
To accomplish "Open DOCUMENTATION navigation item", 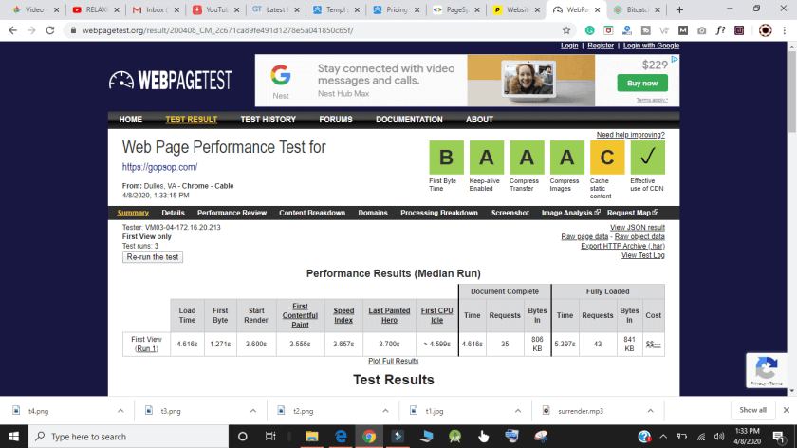I will (409, 120).
